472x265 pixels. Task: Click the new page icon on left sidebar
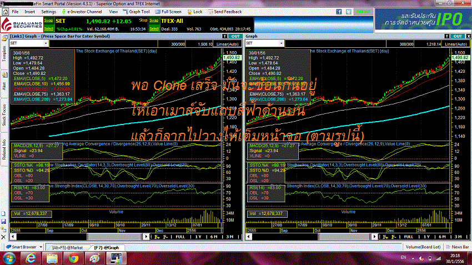[4, 214]
